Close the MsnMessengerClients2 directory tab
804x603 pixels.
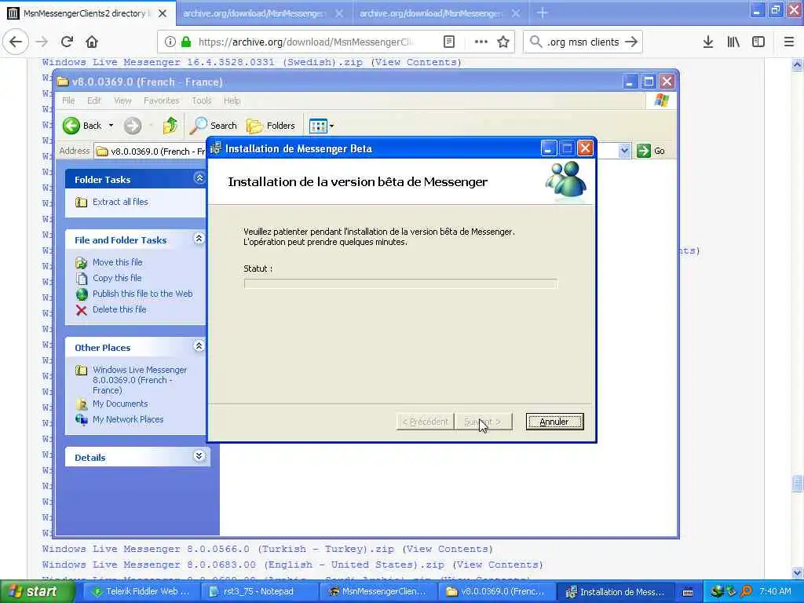(163, 13)
